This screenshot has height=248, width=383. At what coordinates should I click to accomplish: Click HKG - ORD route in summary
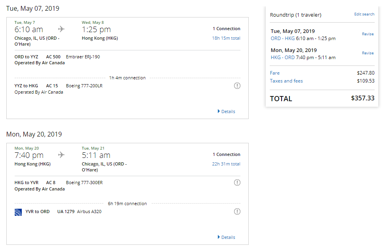pos(283,58)
